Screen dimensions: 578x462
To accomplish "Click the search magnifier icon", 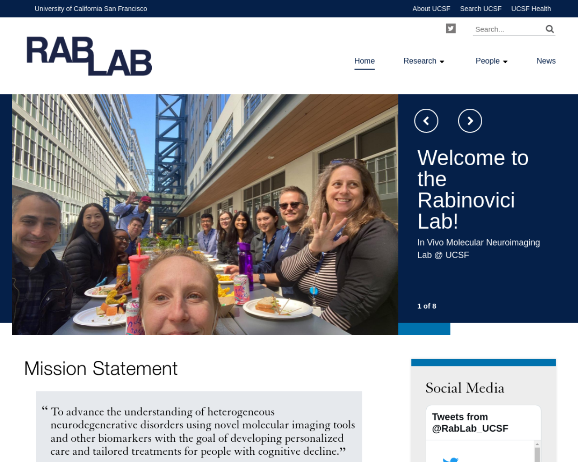I will [x=550, y=29].
